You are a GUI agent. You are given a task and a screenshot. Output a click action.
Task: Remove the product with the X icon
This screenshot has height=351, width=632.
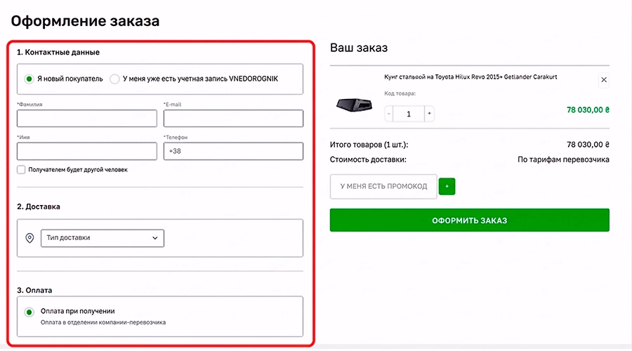[604, 80]
